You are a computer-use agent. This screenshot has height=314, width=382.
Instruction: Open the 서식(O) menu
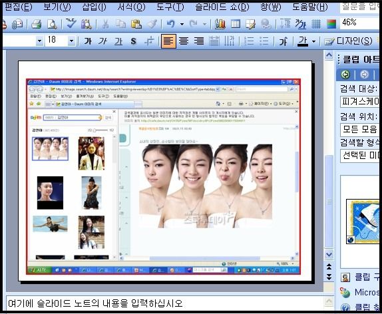(x=131, y=7)
